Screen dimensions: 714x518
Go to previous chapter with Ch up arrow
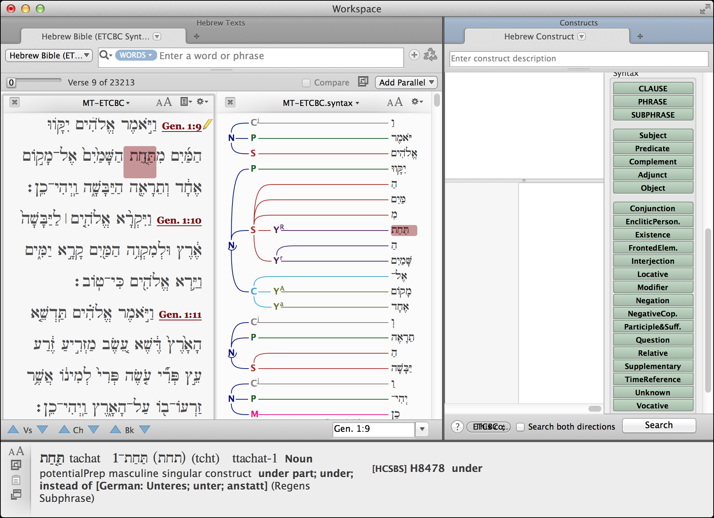64,429
